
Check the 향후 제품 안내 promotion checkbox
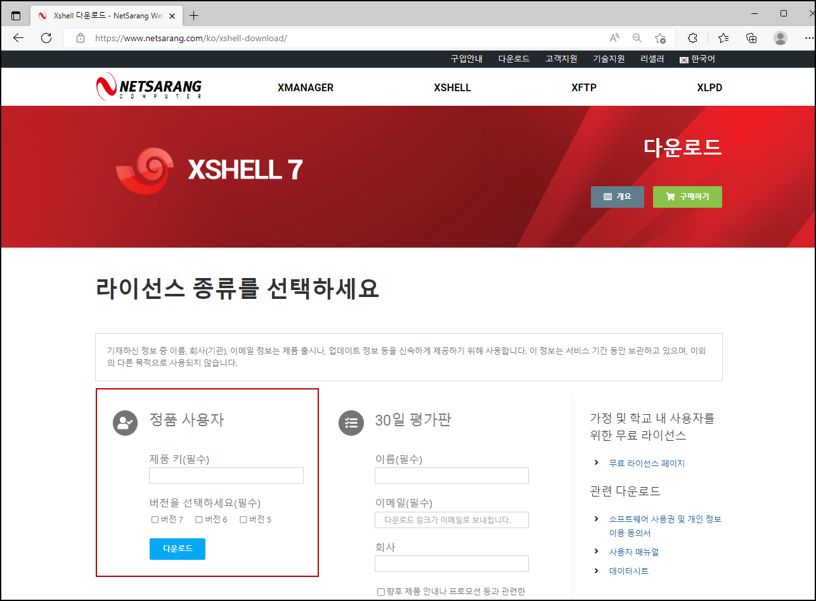(380, 592)
